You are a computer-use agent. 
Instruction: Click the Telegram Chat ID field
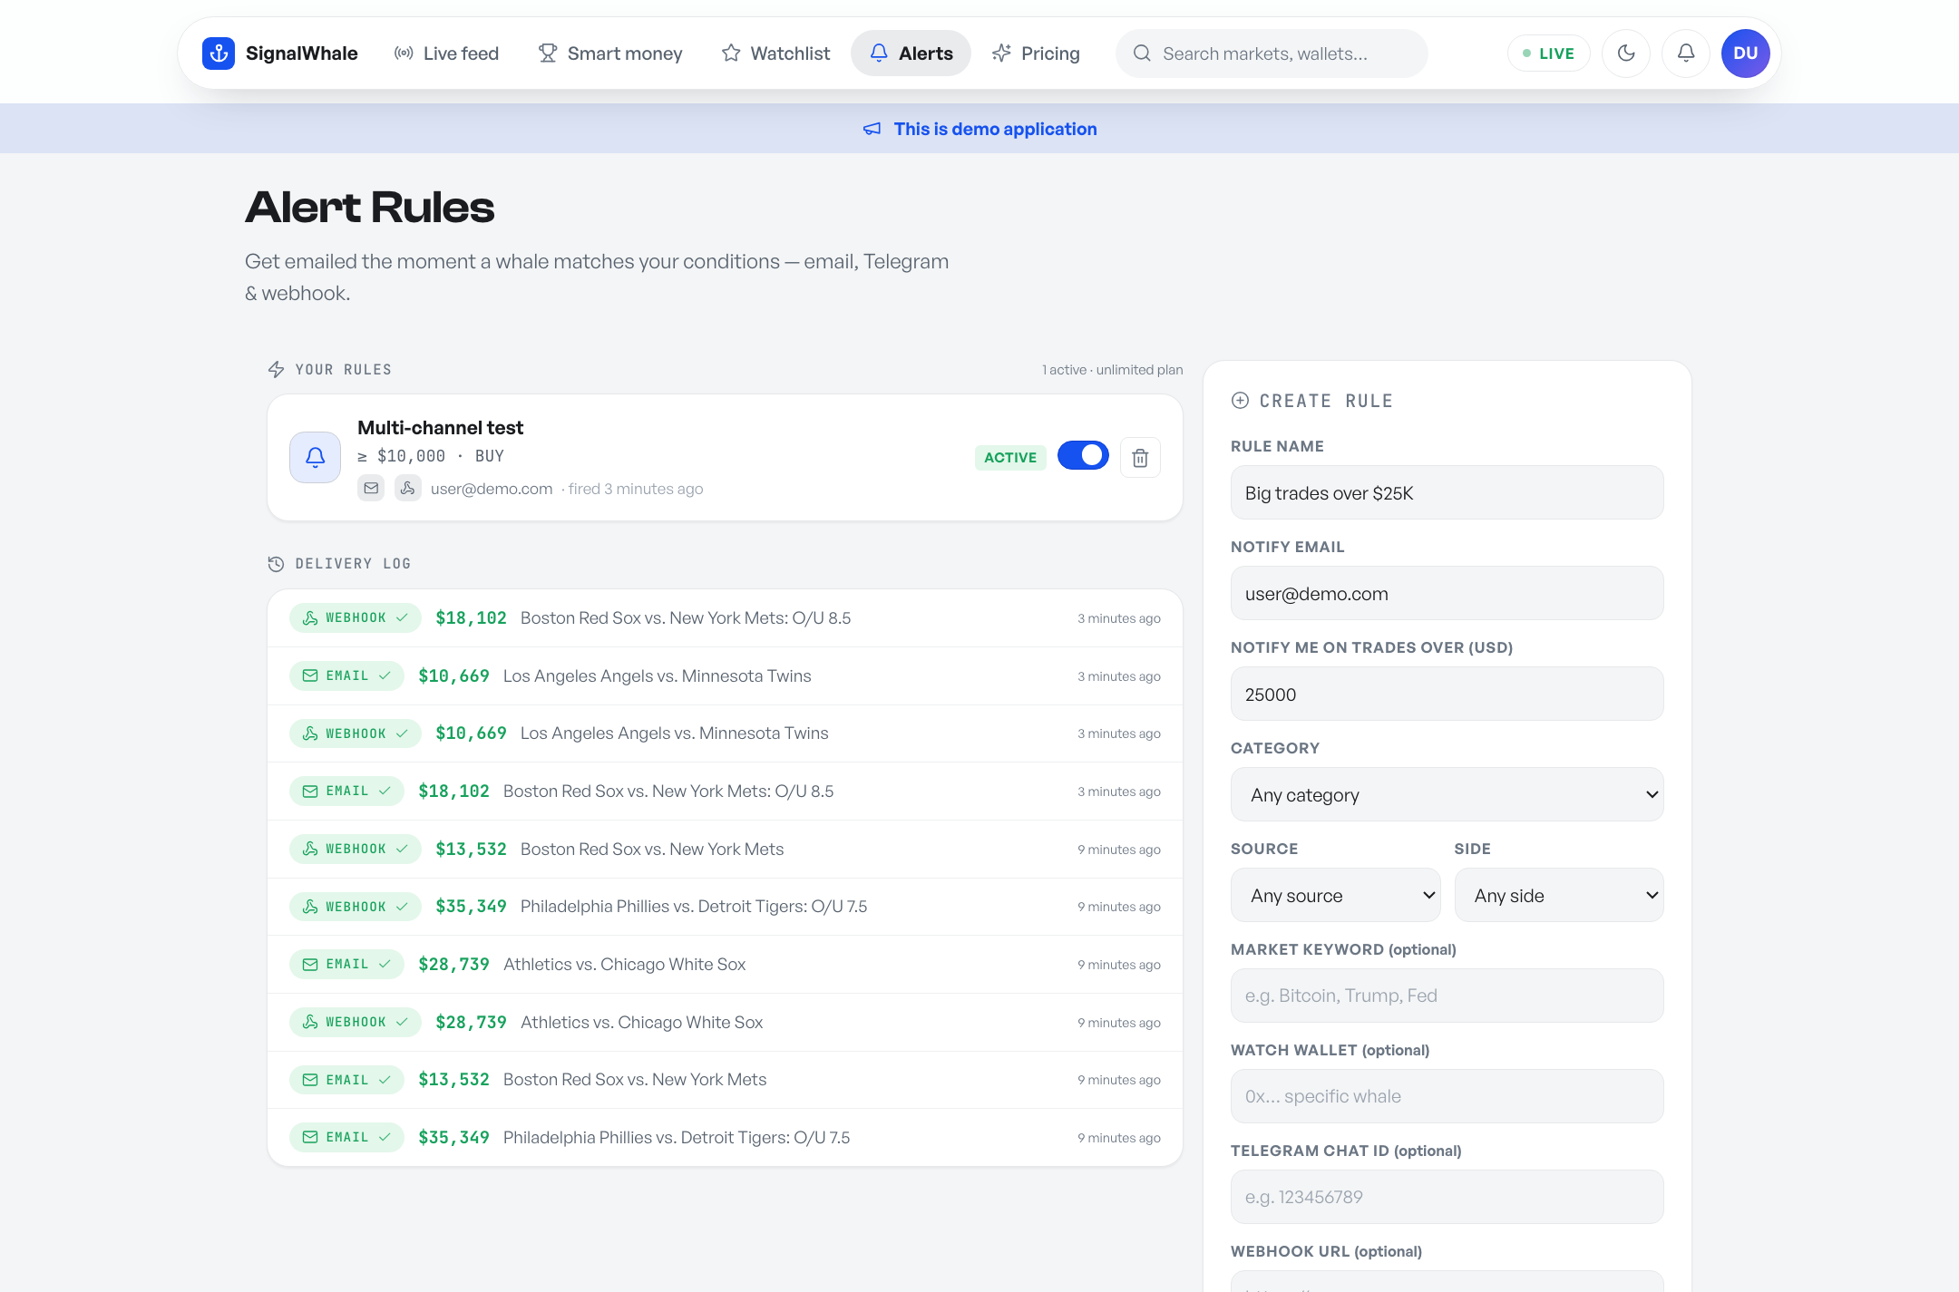(x=1447, y=1197)
